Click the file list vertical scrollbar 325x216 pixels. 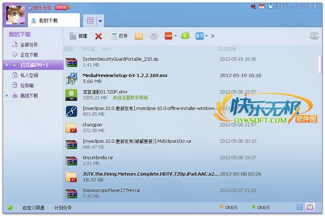[x=320, y=64]
